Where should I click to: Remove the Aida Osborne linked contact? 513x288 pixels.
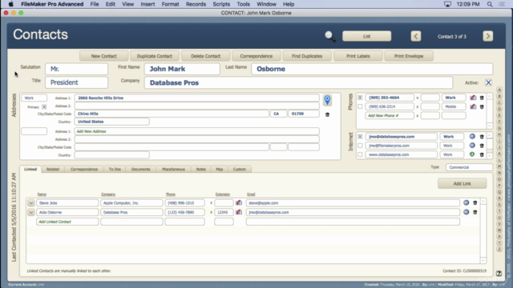[475, 212]
